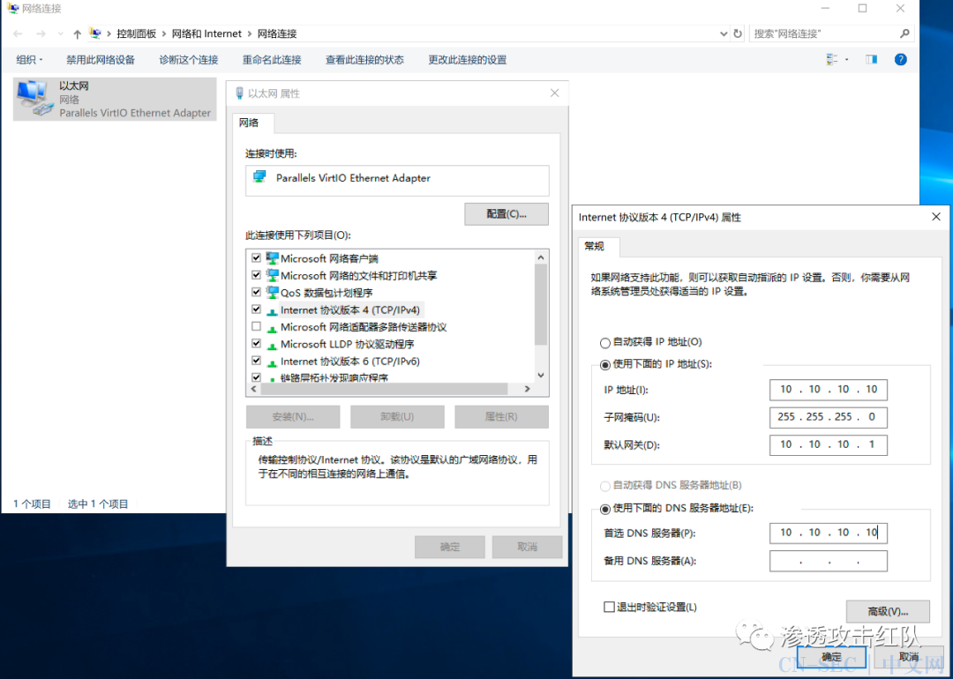Click the Parallels VirtIO adapter icon in properties
Image resolution: width=953 pixels, height=679 pixels.
click(259, 176)
